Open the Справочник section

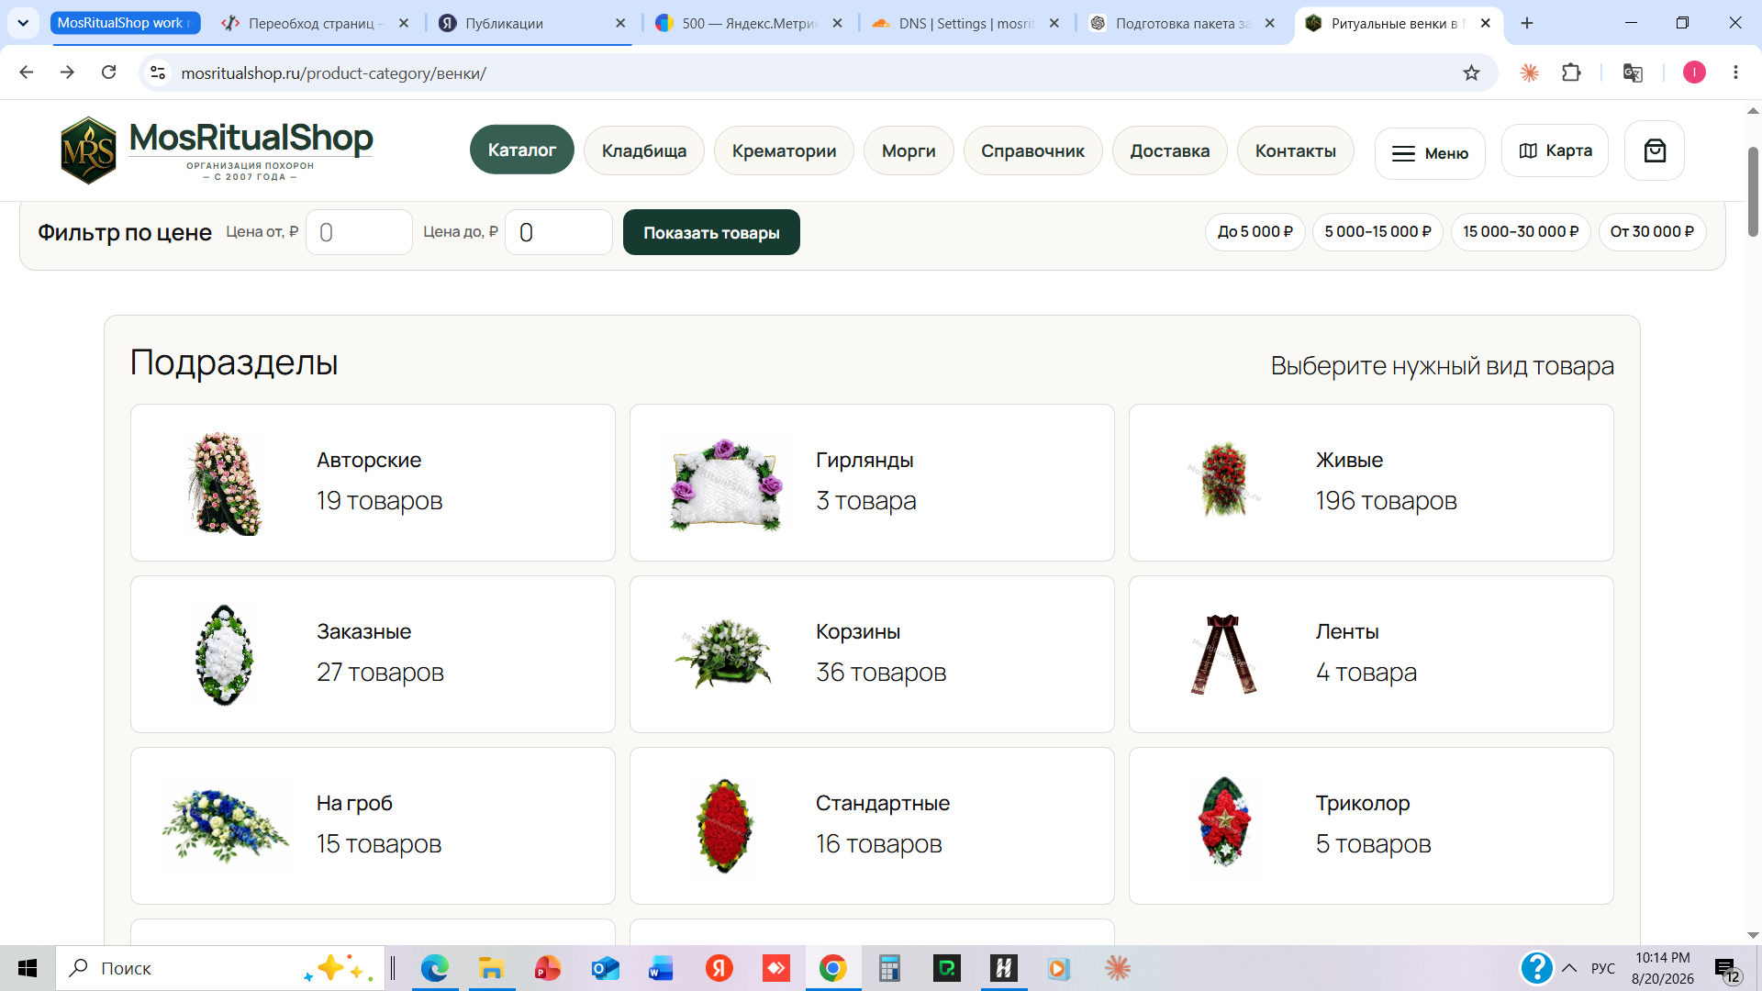pos(1032,150)
